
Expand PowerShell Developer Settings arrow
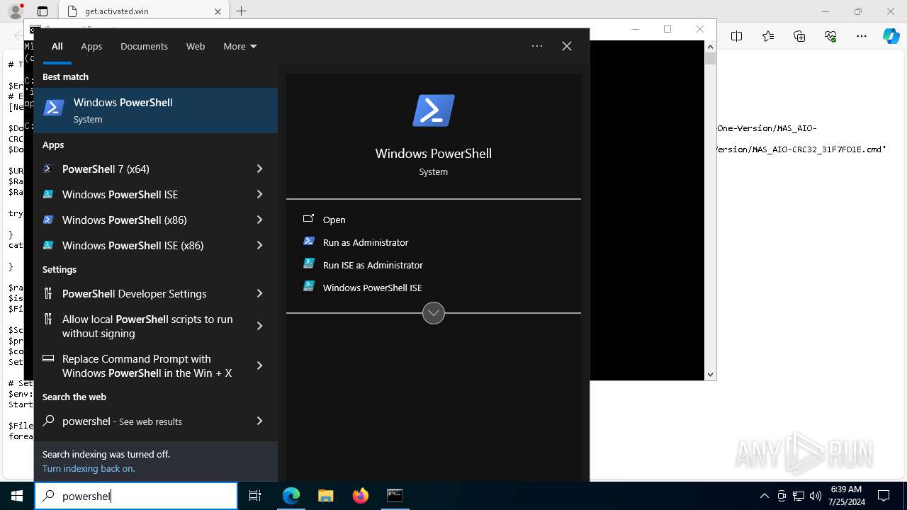tap(259, 293)
